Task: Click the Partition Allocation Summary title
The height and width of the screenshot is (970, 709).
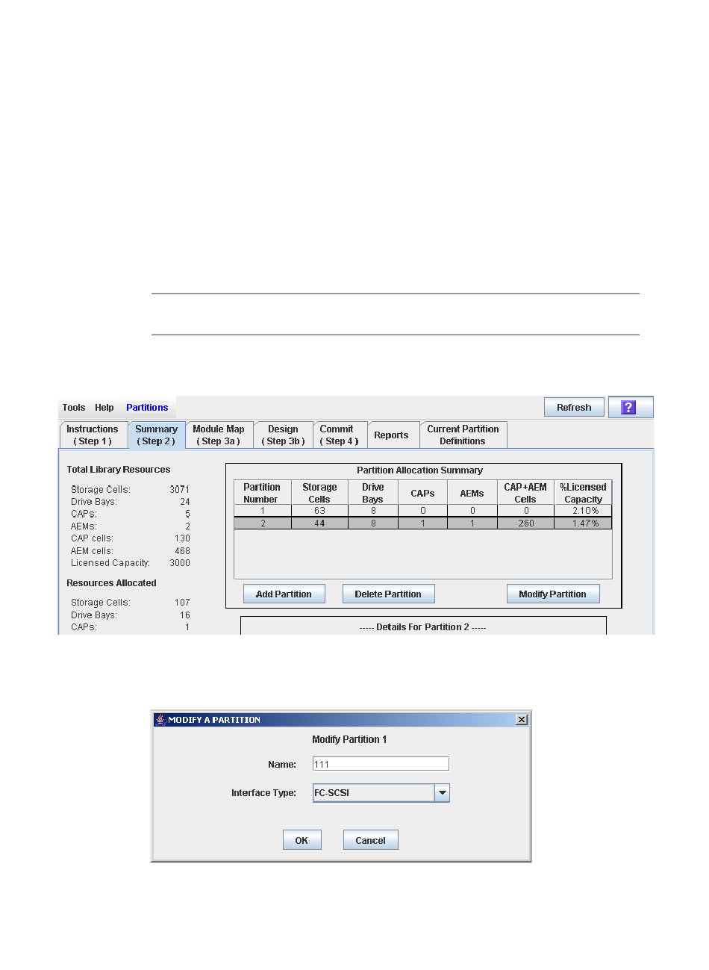Action: [419, 470]
